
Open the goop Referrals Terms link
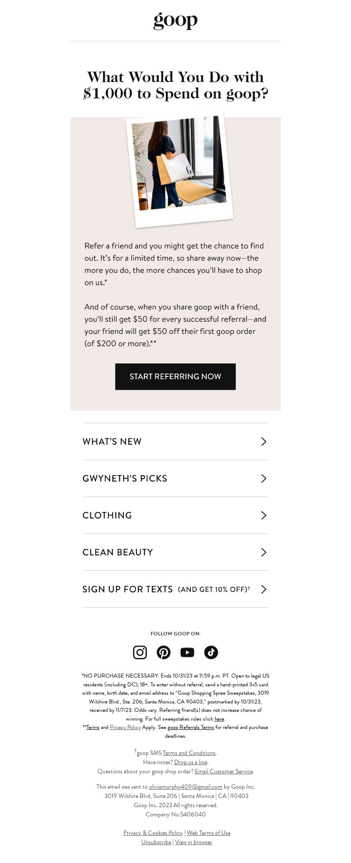pos(191,727)
